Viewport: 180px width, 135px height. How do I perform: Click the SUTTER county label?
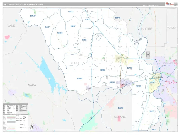146,29
